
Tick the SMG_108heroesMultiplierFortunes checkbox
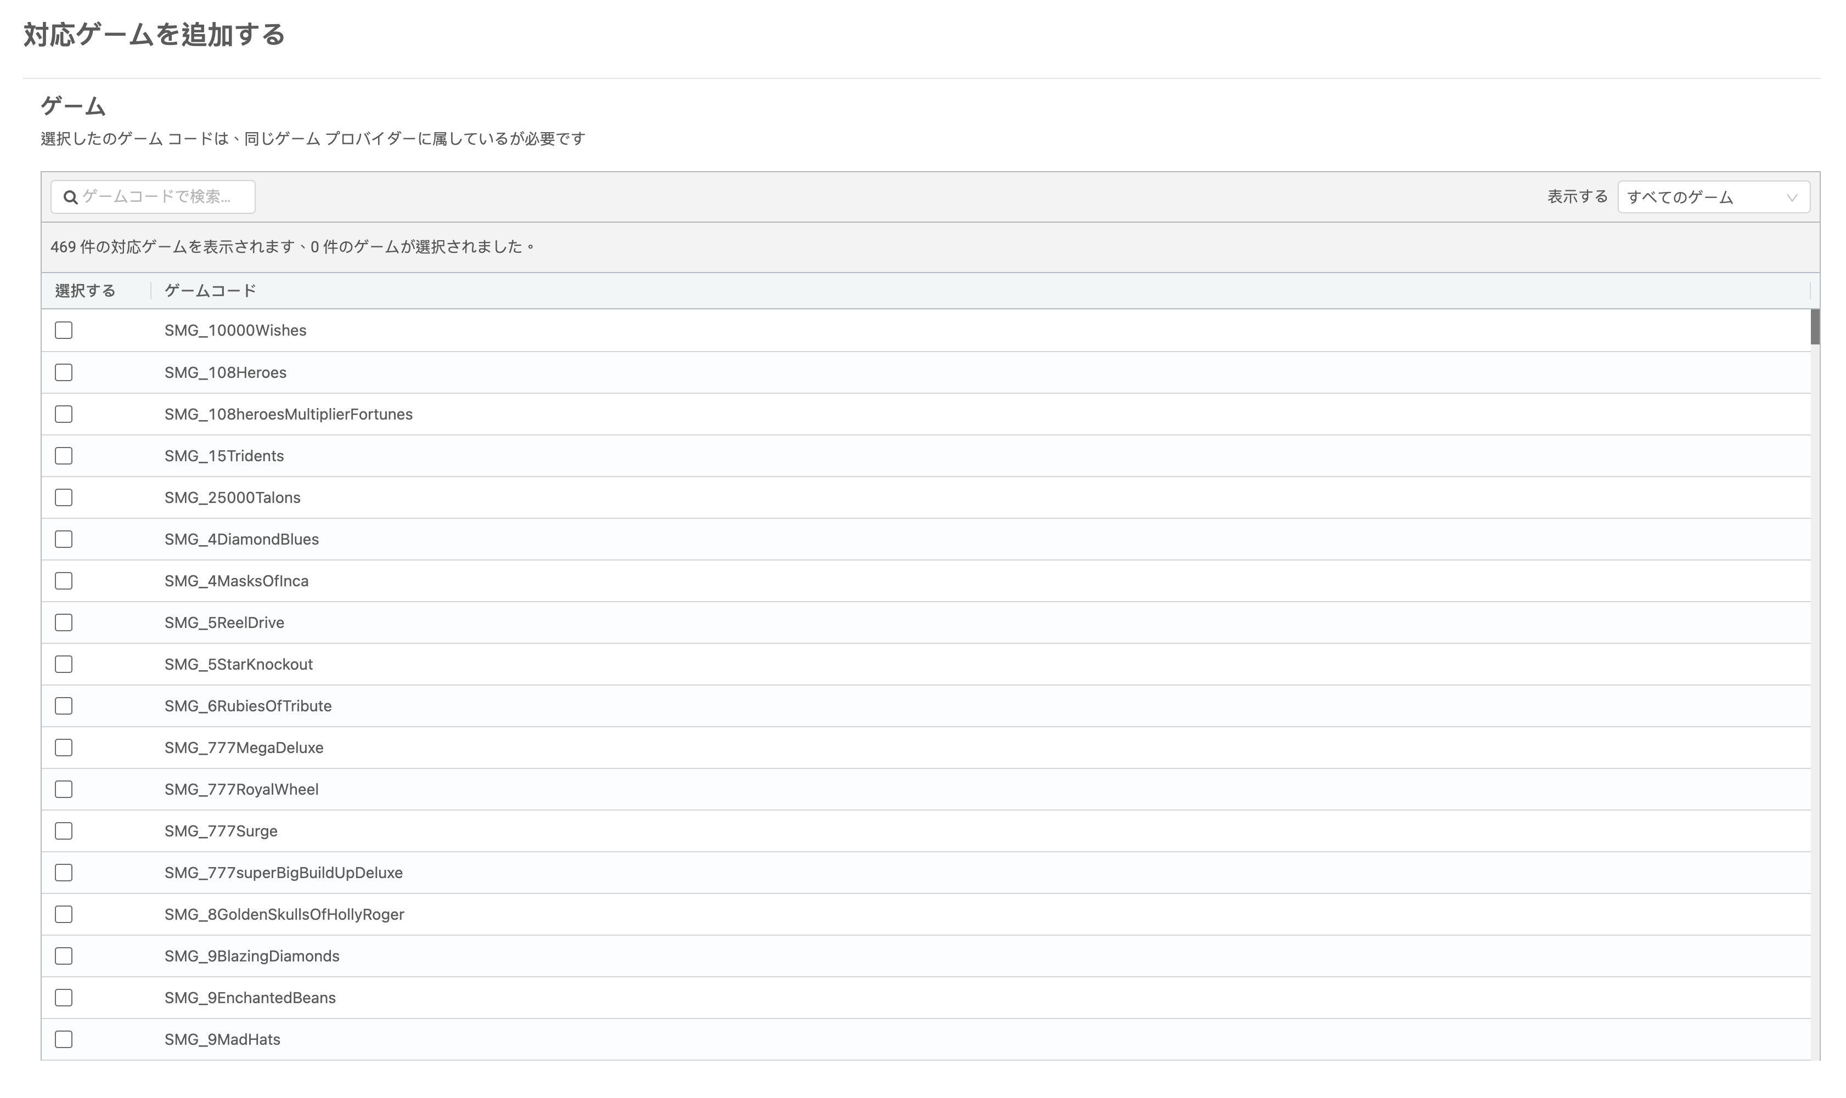64,414
